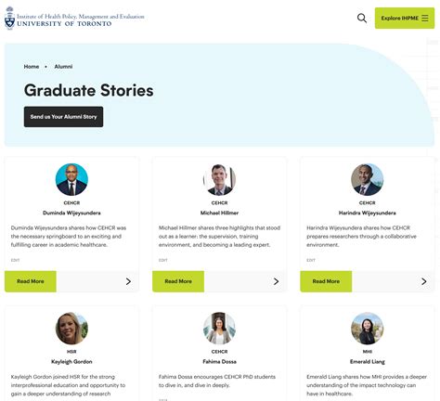This screenshot has width=440, height=401.
Task: Click EDIT link under Michael Hillmer's story
Action: click(x=163, y=260)
